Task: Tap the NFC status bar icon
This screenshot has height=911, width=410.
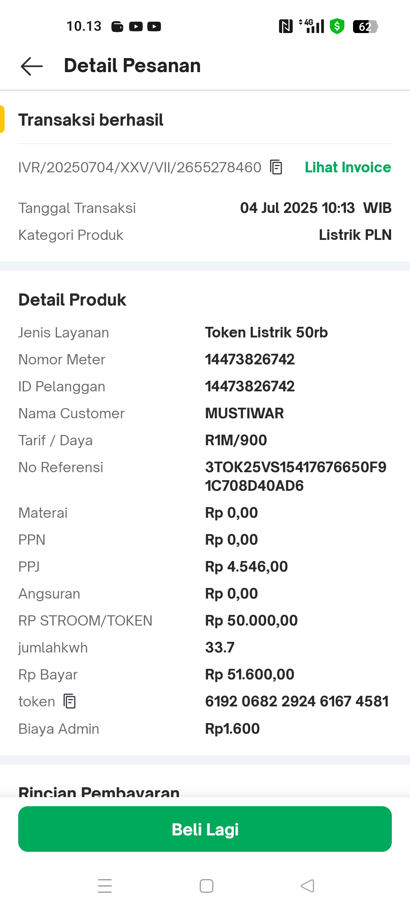Action: [x=285, y=27]
